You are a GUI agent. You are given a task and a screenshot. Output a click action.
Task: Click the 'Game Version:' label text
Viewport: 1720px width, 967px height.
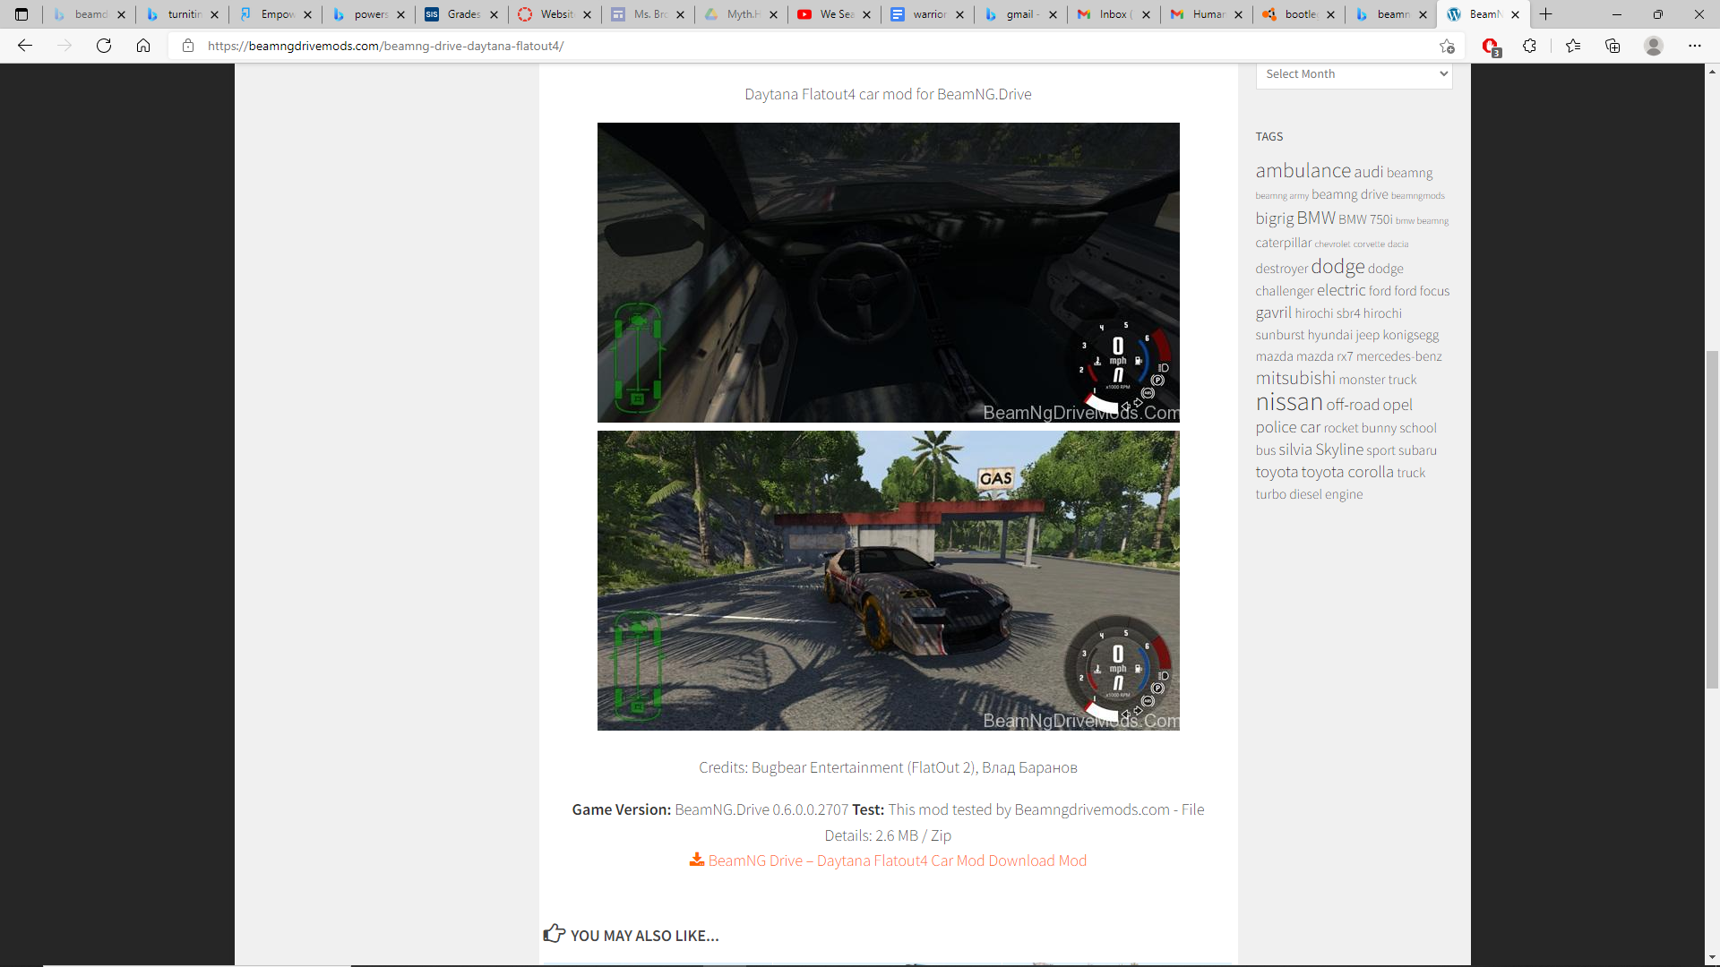pos(621,809)
